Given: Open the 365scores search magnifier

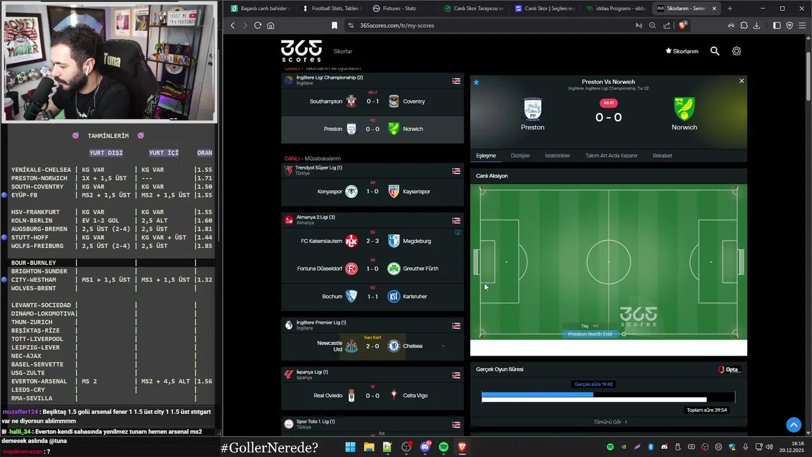Looking at the screenshot, I should (x=715, y=51).
